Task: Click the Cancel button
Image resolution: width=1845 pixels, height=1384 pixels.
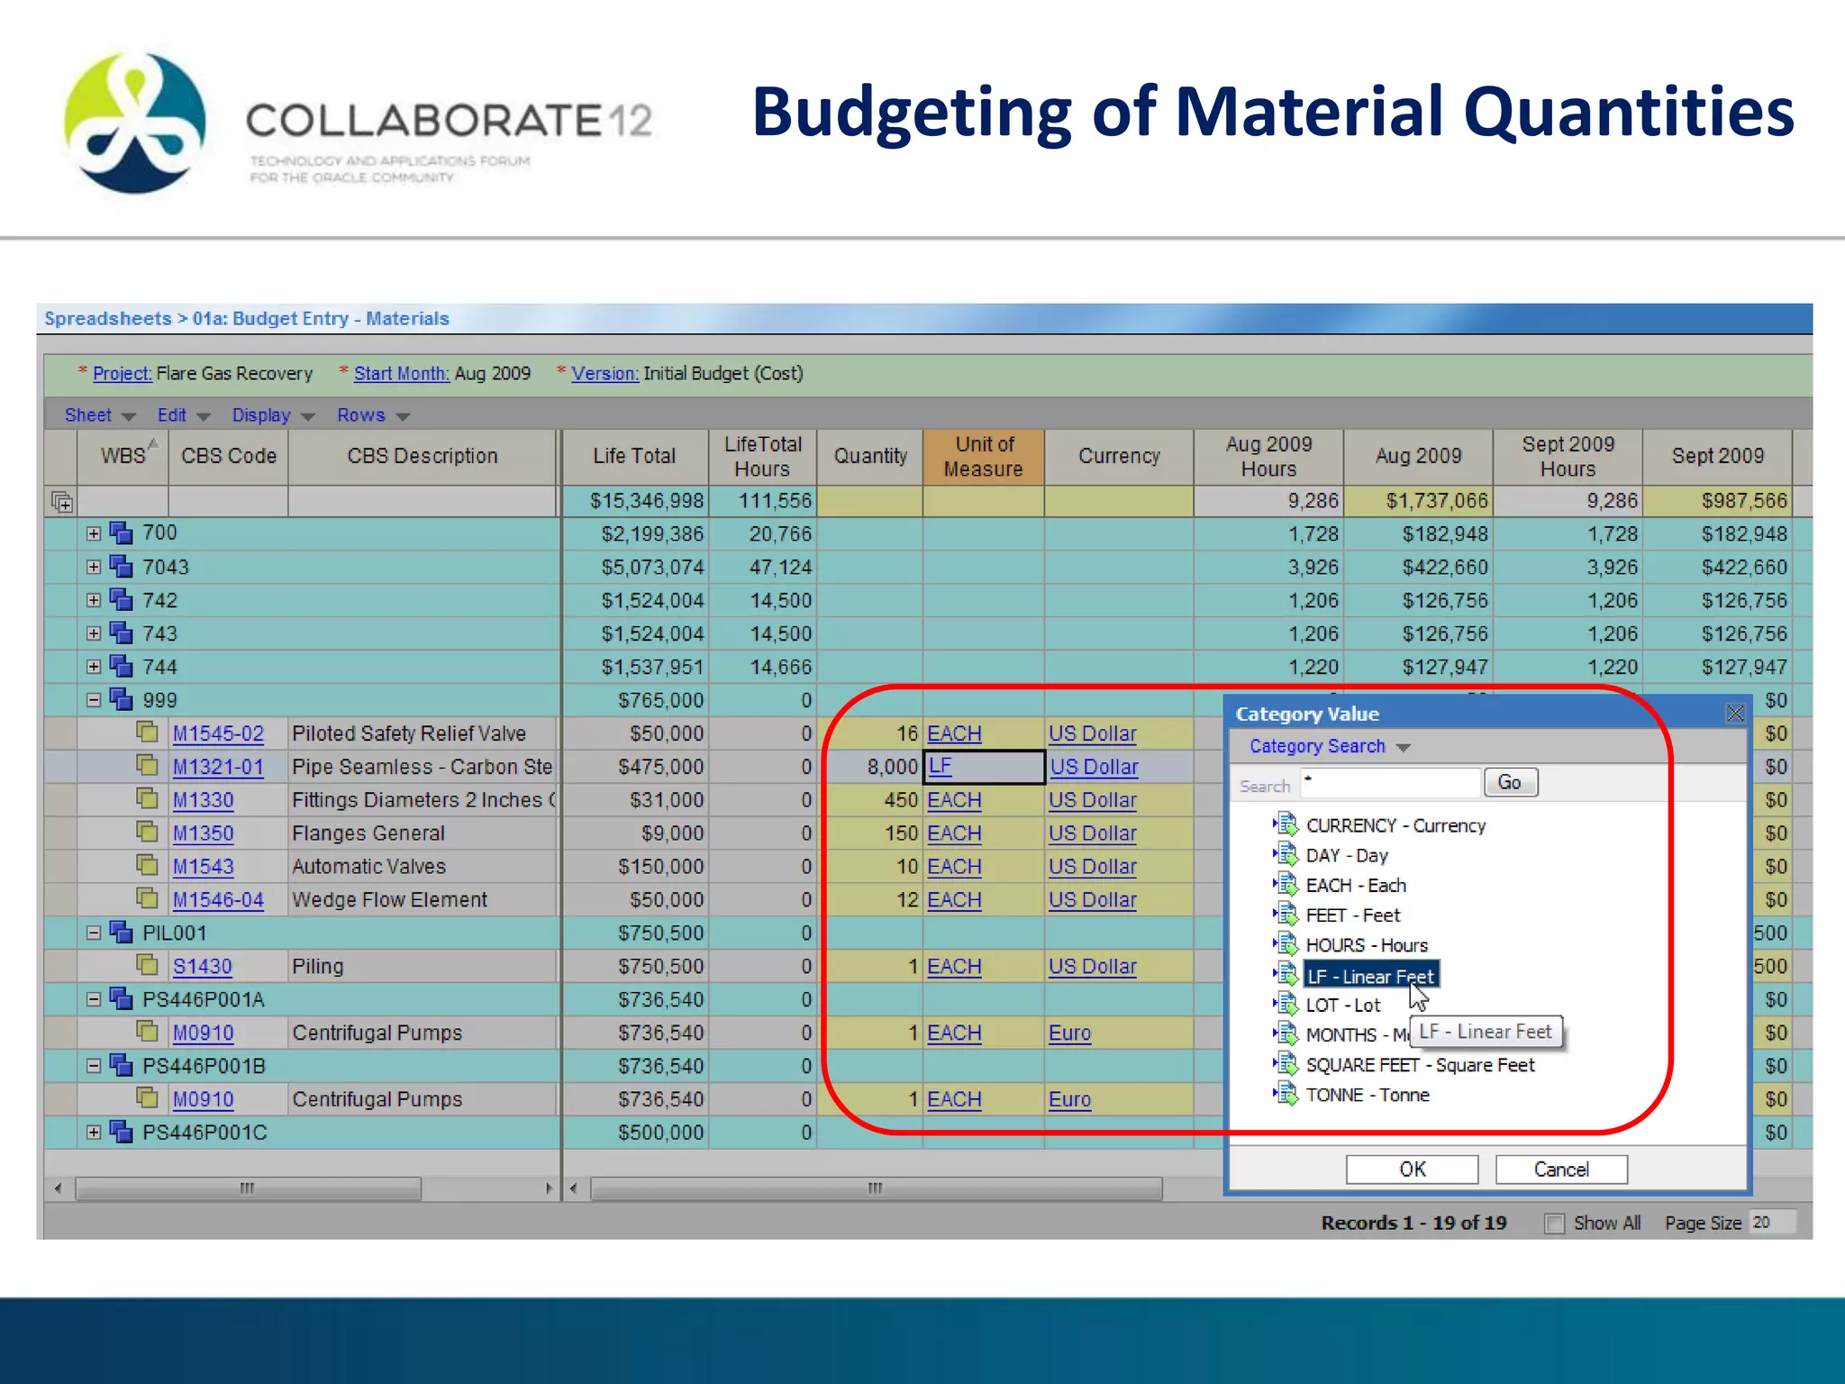Action: 1561,1170
